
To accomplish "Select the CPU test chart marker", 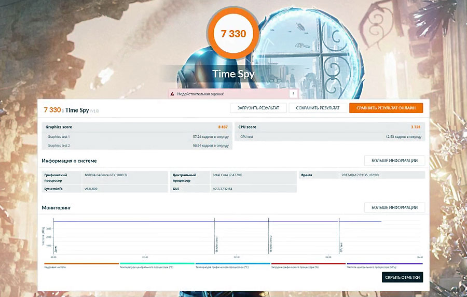I will 341,247.
